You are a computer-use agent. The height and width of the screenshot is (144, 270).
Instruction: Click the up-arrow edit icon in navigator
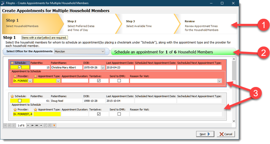tap(41, 125)
